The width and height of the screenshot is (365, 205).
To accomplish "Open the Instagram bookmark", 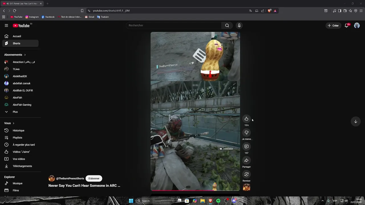I will tap(32, 17).
